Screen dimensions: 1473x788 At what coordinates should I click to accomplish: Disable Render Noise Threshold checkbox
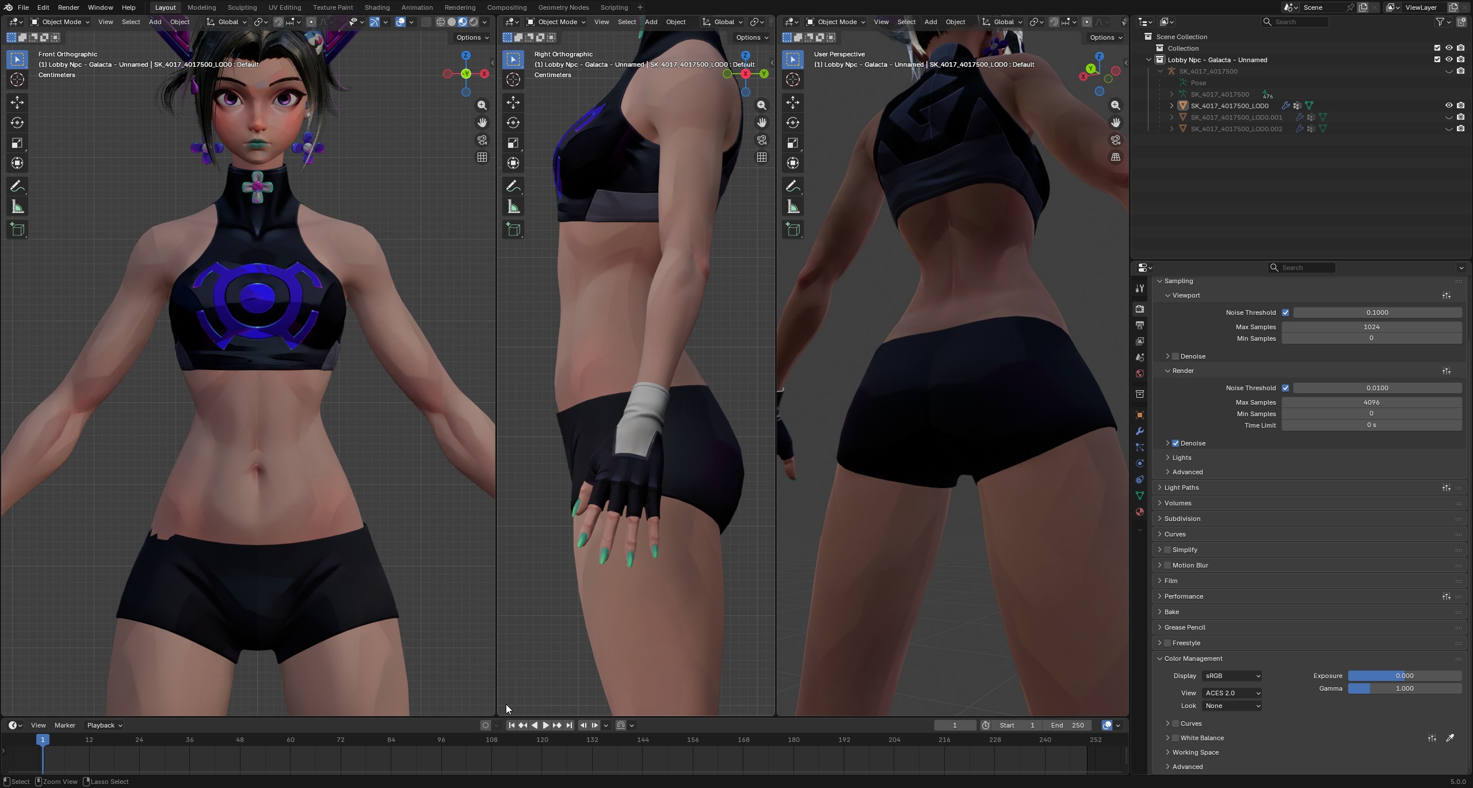coord(1285,388)
